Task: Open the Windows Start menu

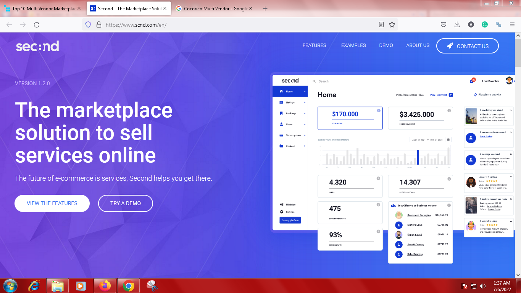Action: (10, 286)
